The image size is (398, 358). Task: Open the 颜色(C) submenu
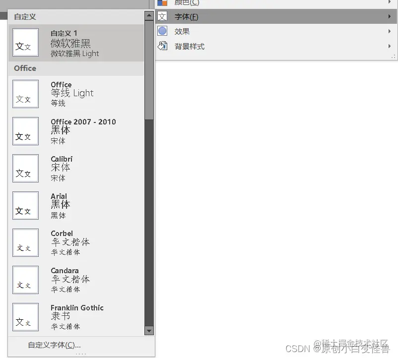pyautogui.click(x=276, y=3)
